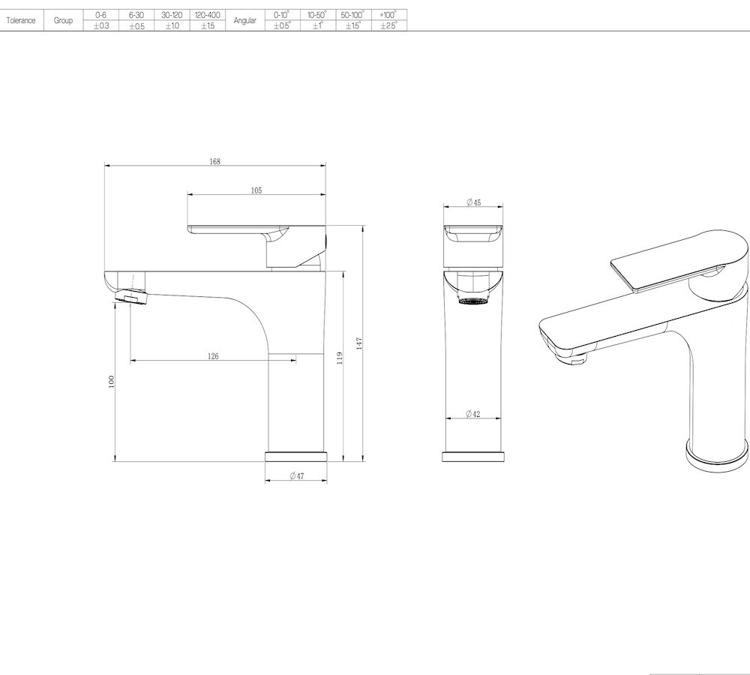
Task: Click the 30-120 ±1.0 tolerance cell
Action: (x=172, y=20)
